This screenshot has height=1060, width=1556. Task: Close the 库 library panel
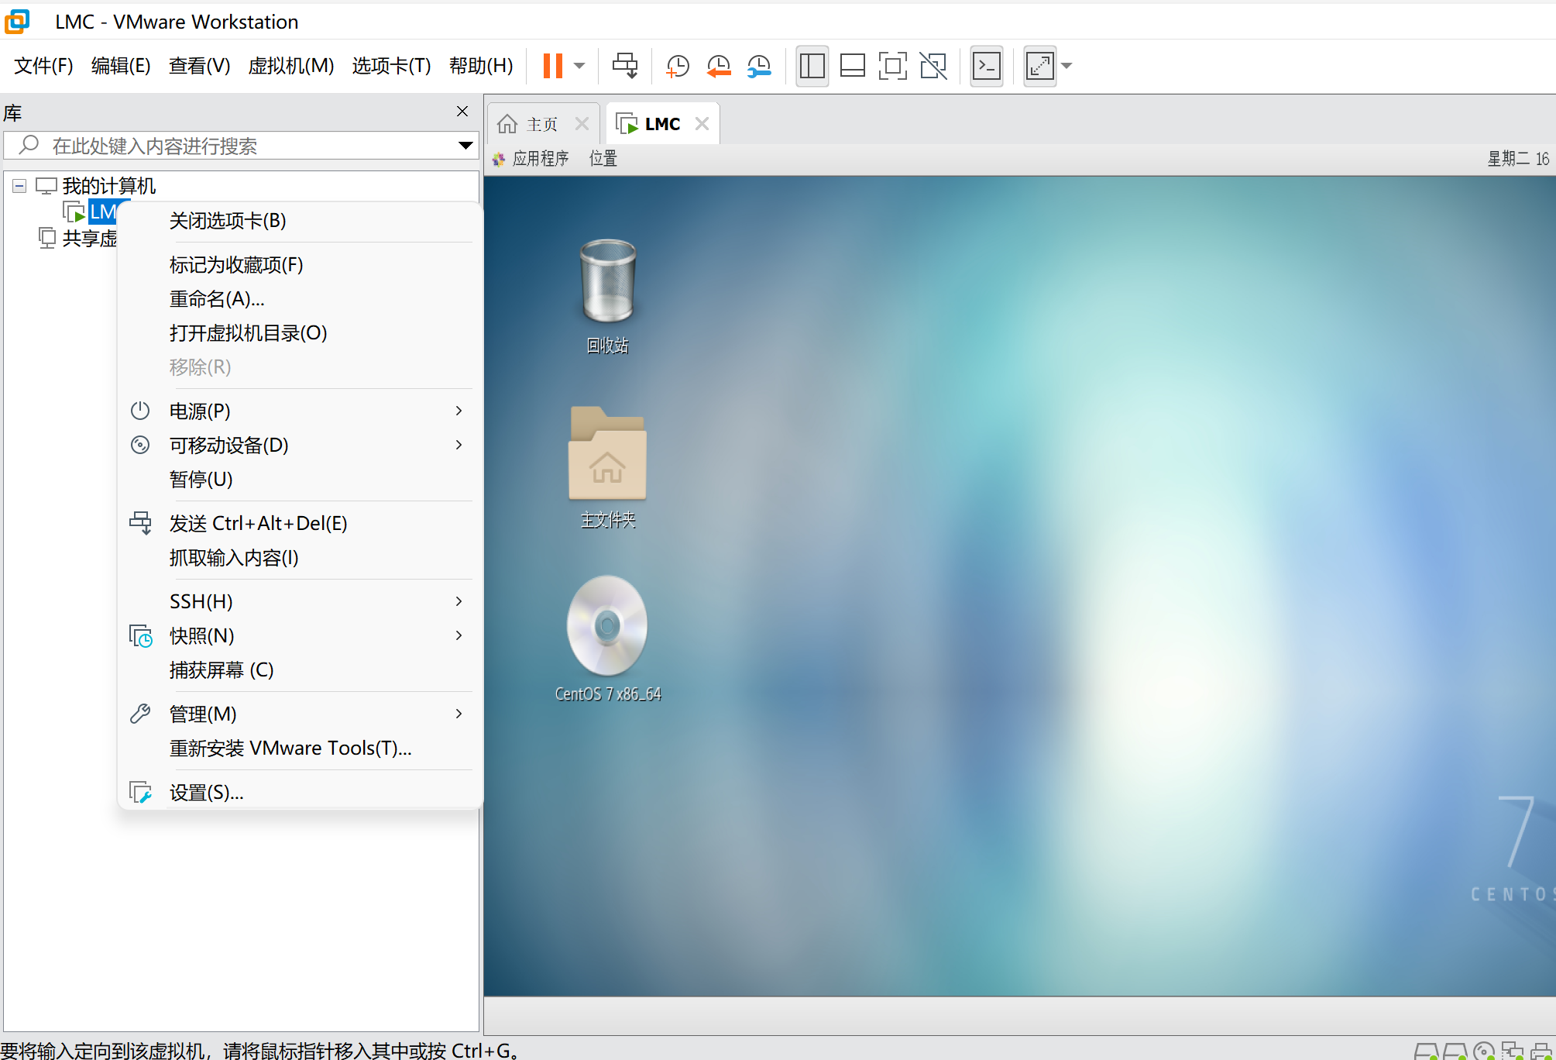coord(462,112)
